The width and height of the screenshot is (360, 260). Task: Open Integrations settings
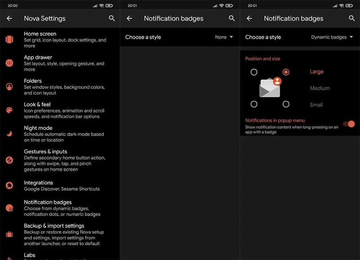(60, 185)
